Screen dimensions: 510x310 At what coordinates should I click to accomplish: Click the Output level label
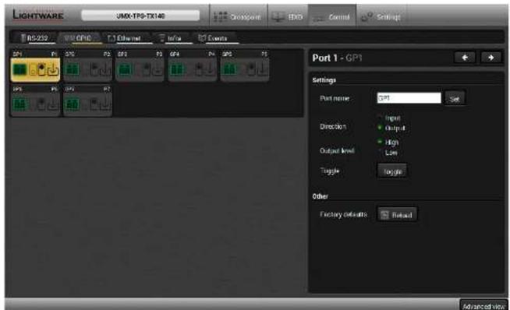coord(337,151)
